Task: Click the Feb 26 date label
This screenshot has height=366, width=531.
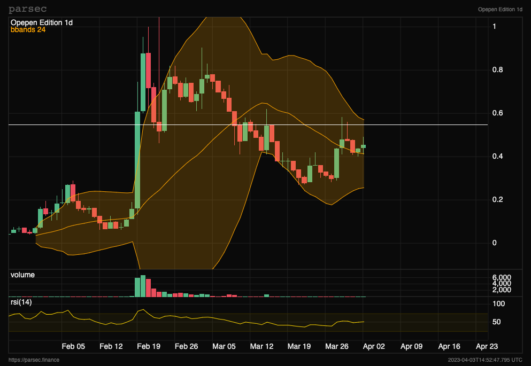Action: [x=186, y=346]
